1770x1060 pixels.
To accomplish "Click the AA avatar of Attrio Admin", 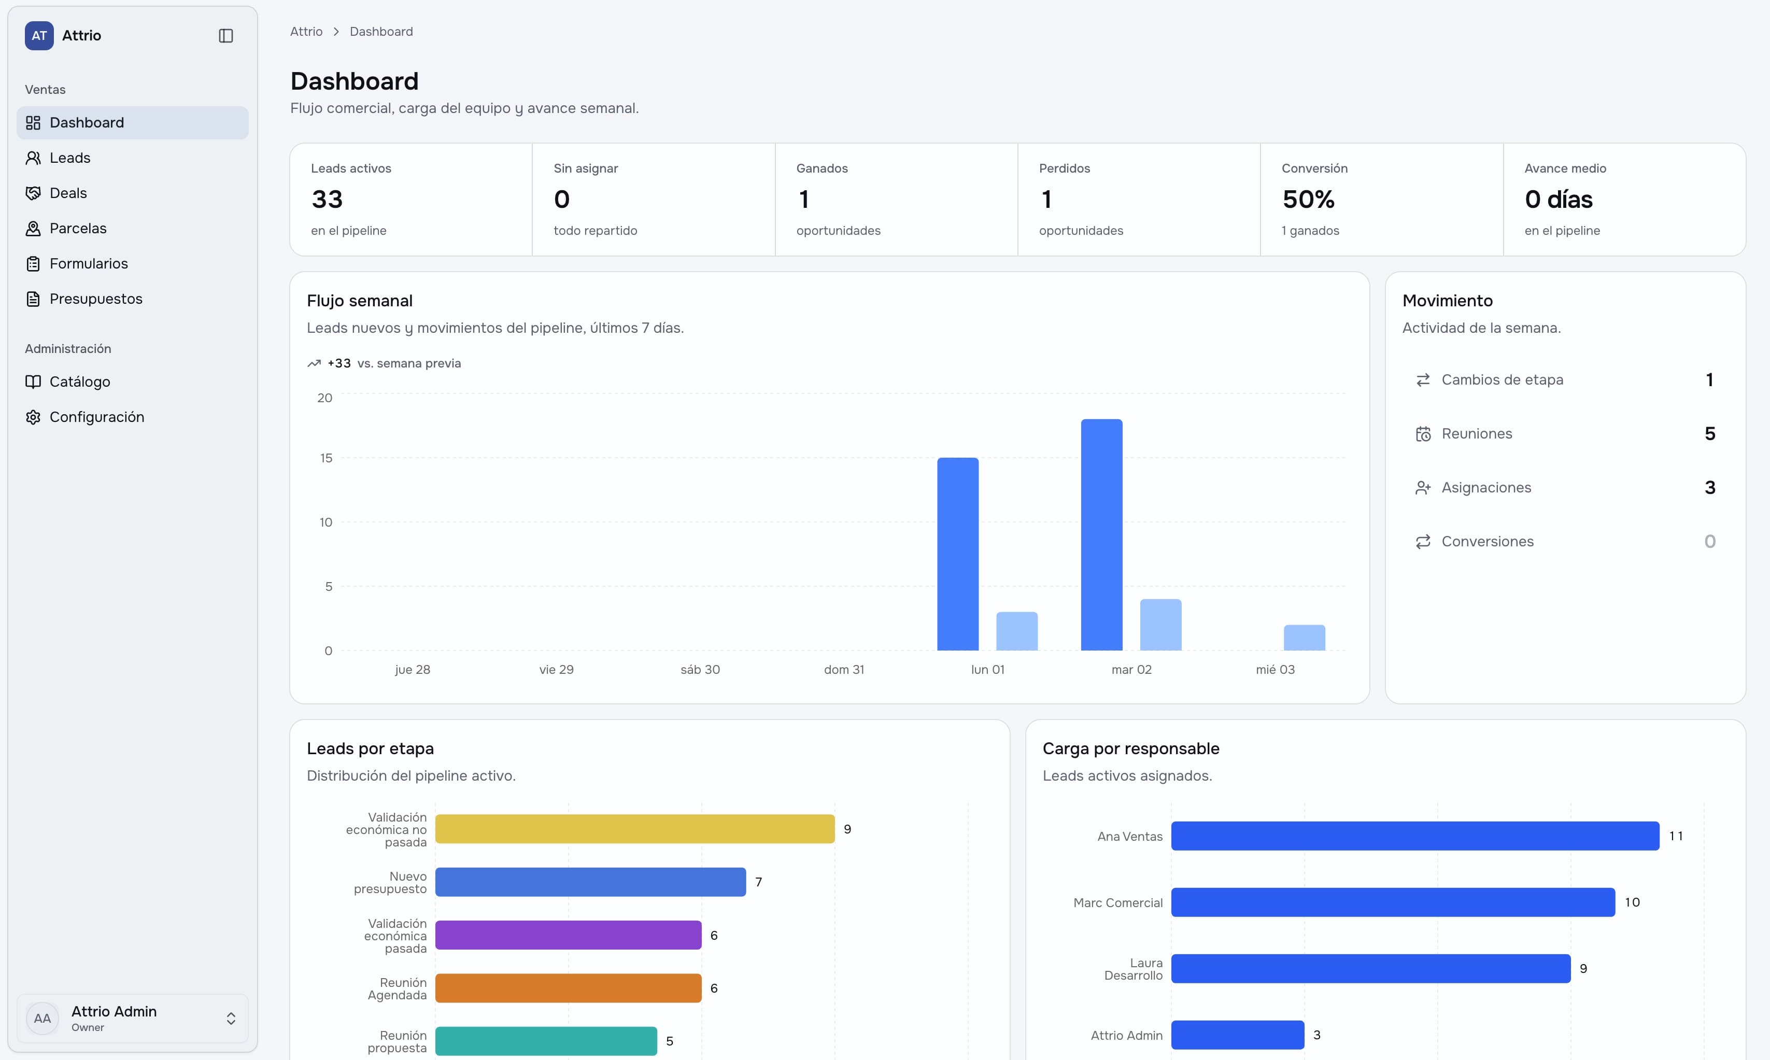I will point(42,1019).
